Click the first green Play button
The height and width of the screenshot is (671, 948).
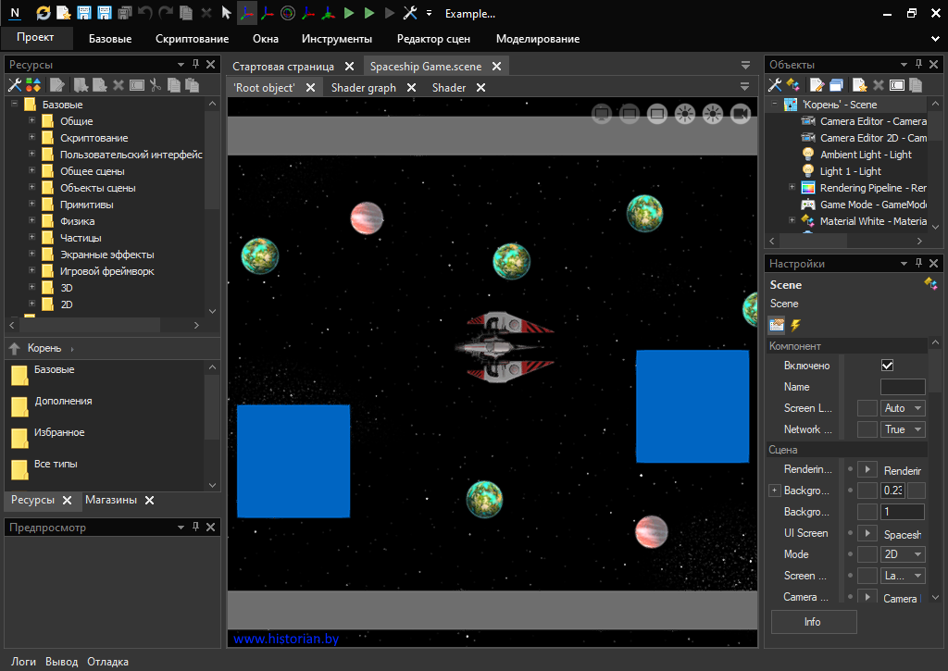tap(349, 13)
